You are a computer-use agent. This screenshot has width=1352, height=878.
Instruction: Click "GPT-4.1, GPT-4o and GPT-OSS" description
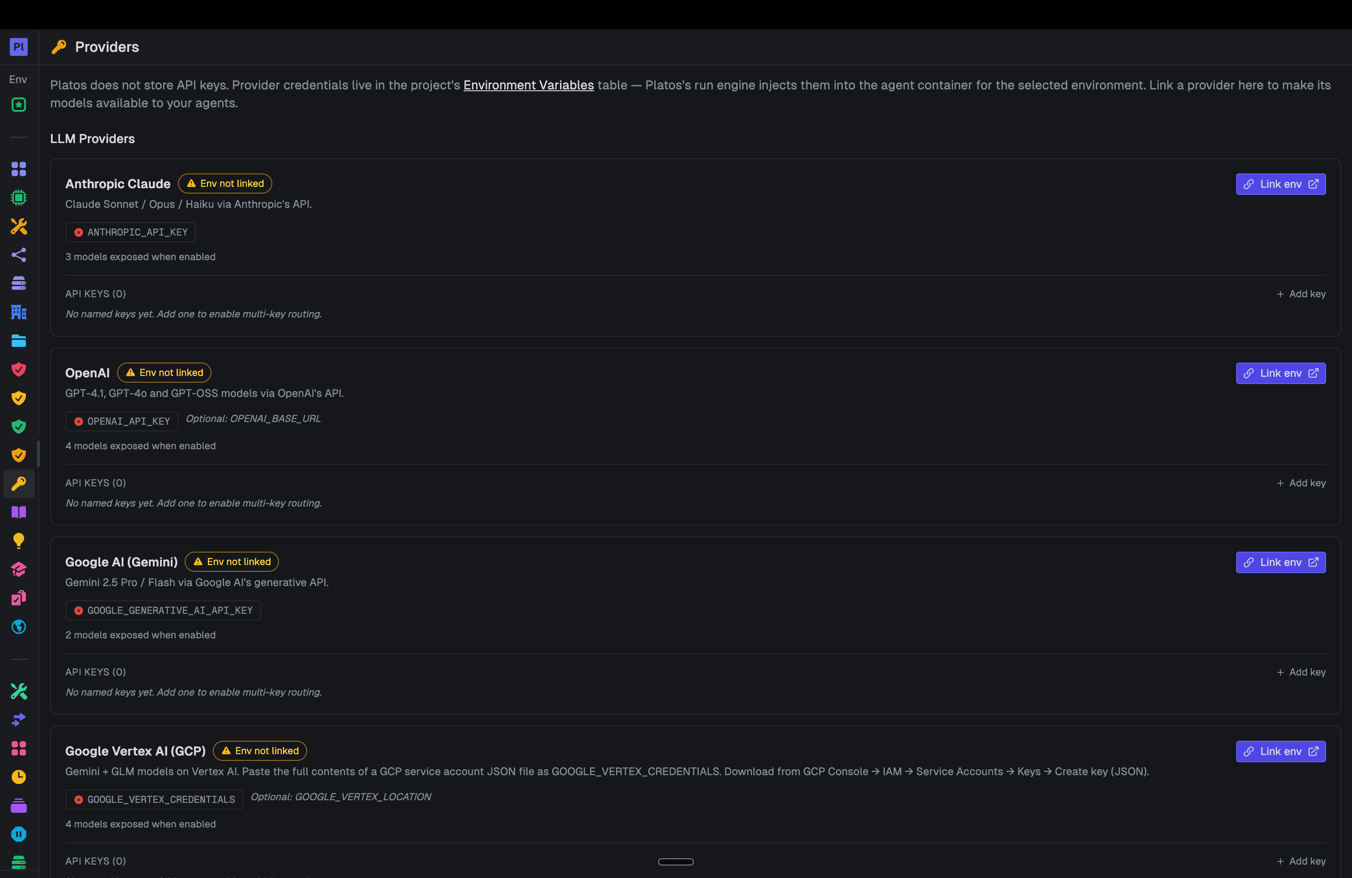coord(204,393)
